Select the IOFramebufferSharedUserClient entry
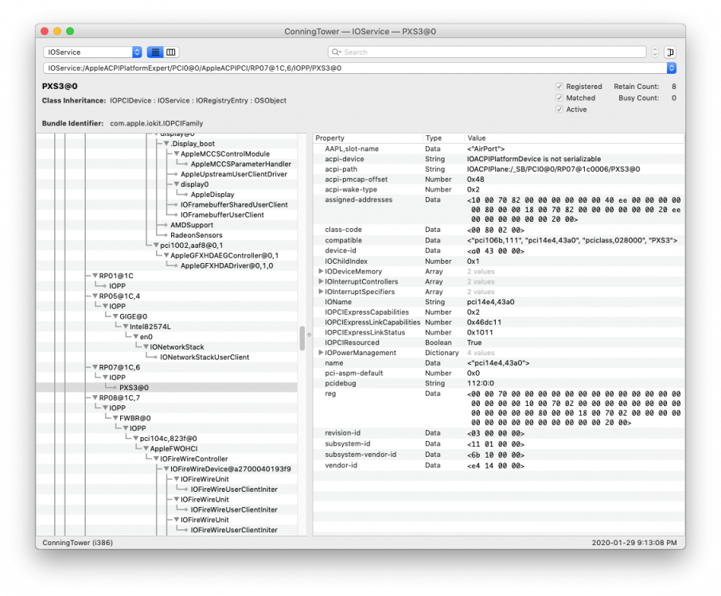This screenshot has height=596, width=721. tap(234, 205)
